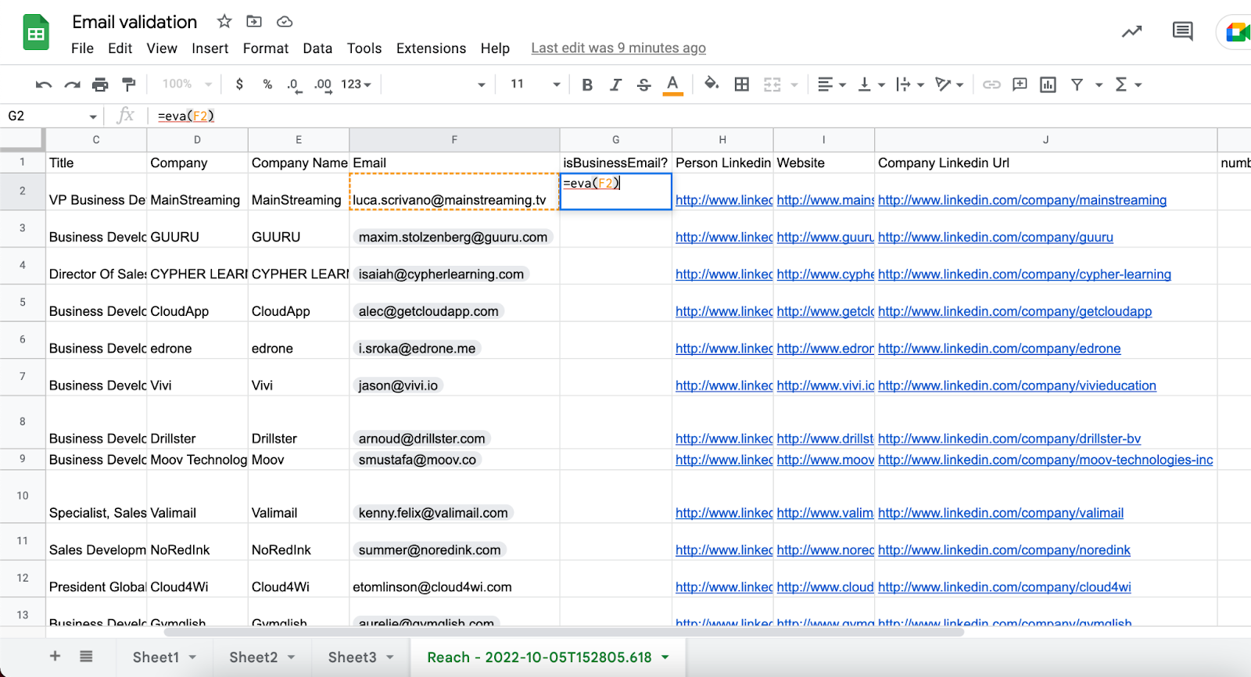Open text wrapping dropdown
Image resolution: width=1251 pixels, height=677 pixels.
click(x=910, y=84)
